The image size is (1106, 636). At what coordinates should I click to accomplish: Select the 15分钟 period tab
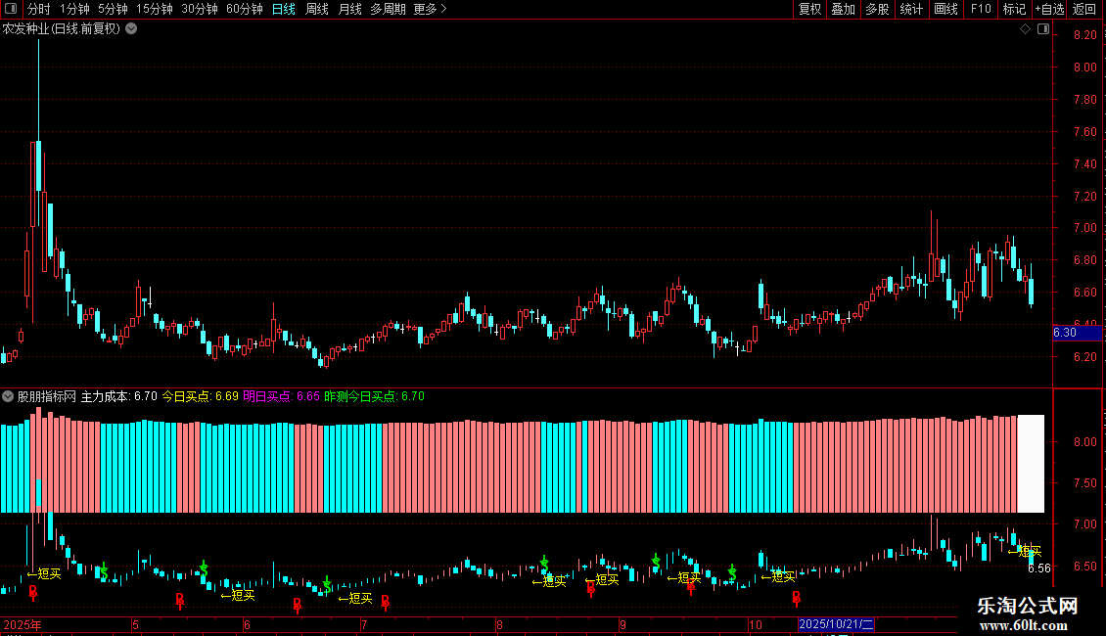click(155, 9)
